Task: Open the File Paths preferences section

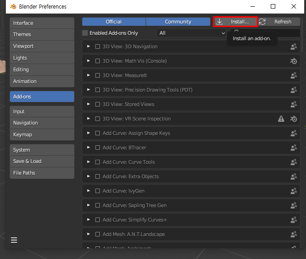Action: point(42,173)
